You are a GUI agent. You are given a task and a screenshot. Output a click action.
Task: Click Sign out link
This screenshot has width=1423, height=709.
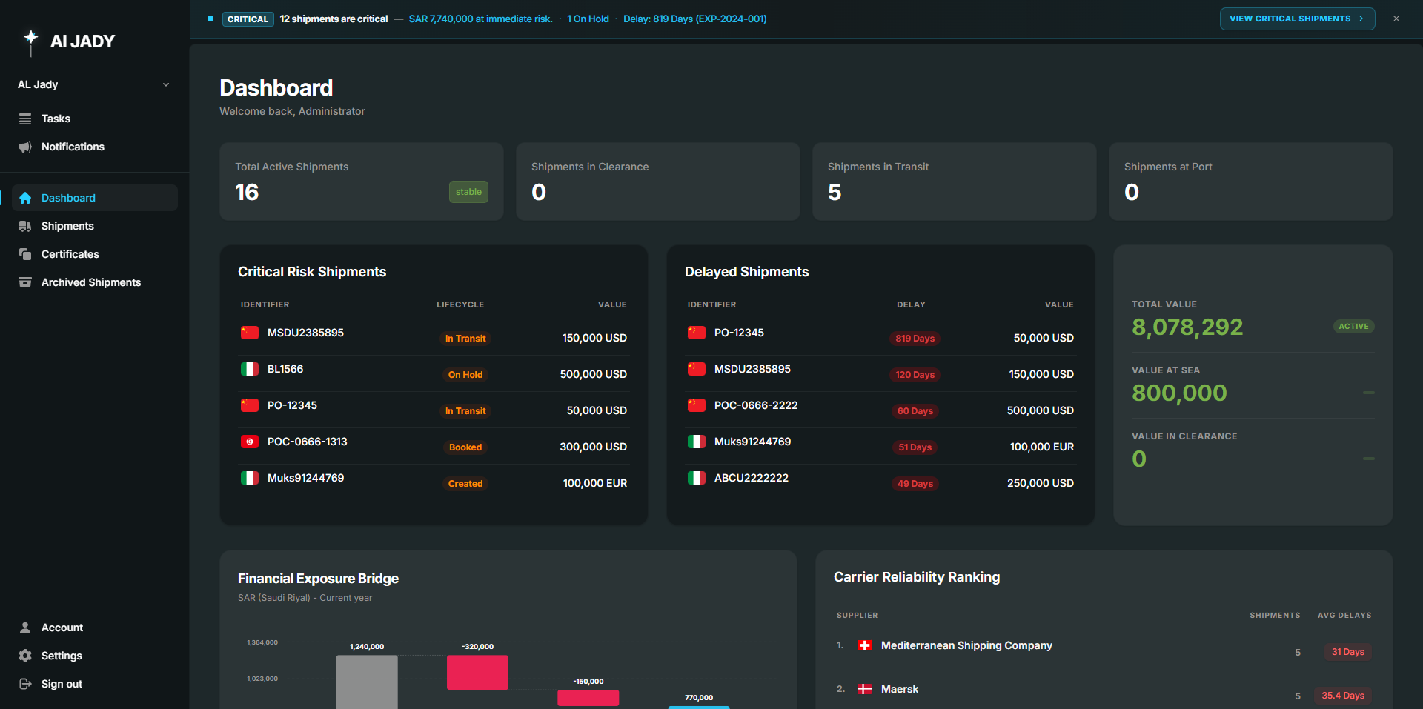click(x=94, y=684)
